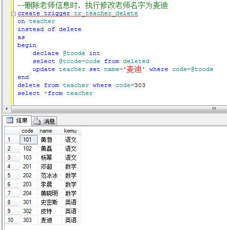This screenshot has width=227, height=230.
Task: Select cell with code 101
Action: (x=29, y=140)
